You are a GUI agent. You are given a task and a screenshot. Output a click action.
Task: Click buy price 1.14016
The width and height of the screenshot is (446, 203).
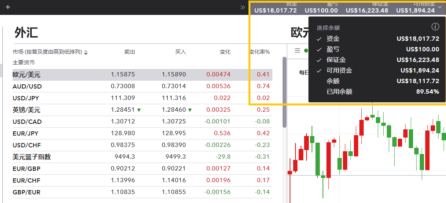[x=174, y=180]
